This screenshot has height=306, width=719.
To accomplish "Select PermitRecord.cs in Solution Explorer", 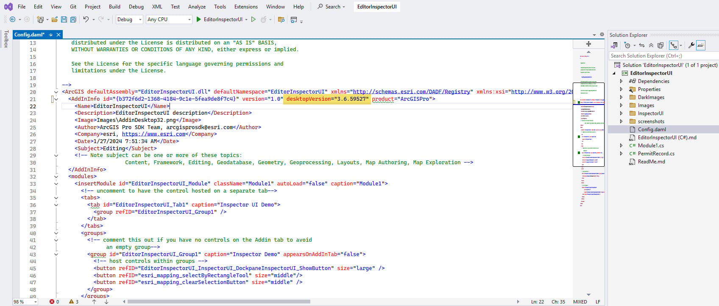I will click(656, 154).
